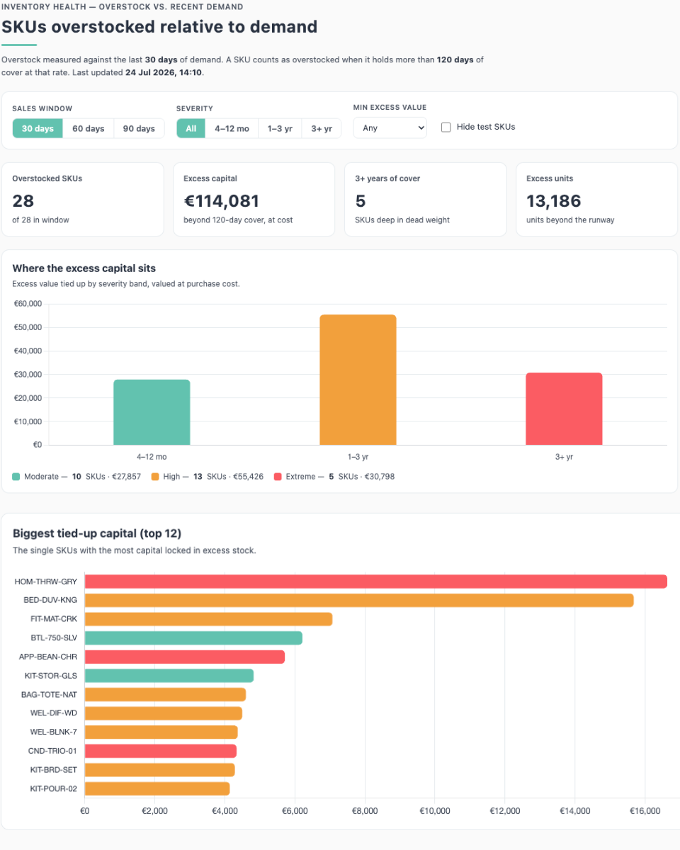The height and width of the screenshot is (850, 680).
Task: Select the KIT-POUR-02 bar
Action: [157, 788]
